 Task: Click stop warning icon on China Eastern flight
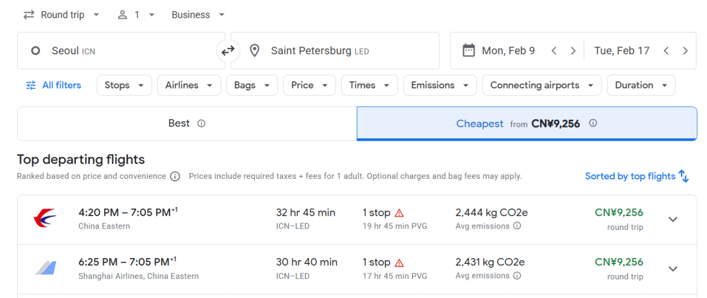[x=399, y=213]
